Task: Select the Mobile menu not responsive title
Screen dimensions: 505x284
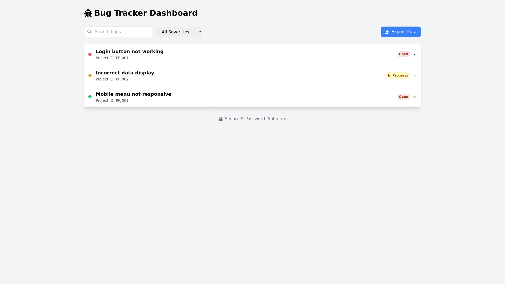Action: click(133, 94)
